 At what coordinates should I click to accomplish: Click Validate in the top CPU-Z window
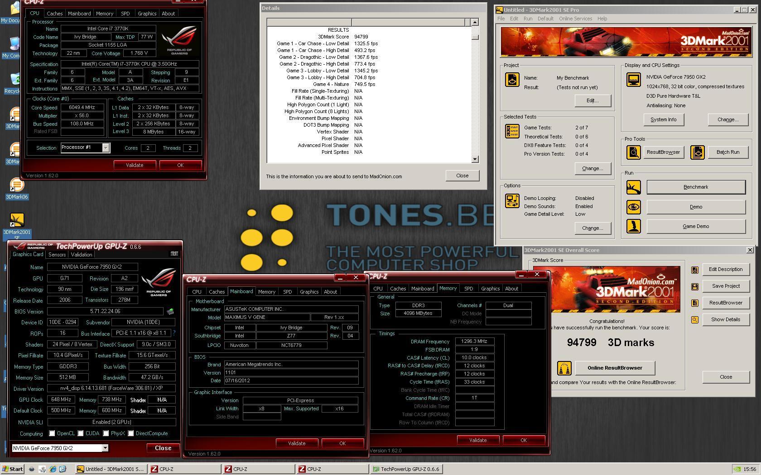[135, 165]
